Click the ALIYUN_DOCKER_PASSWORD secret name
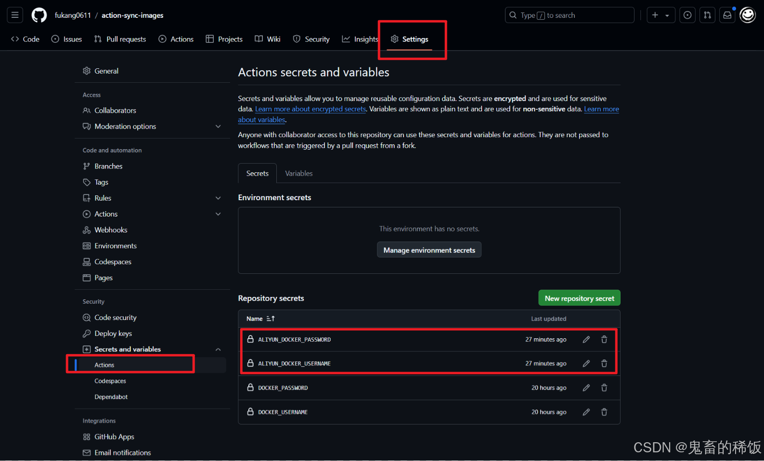The image size is (764, 461). 294,340
